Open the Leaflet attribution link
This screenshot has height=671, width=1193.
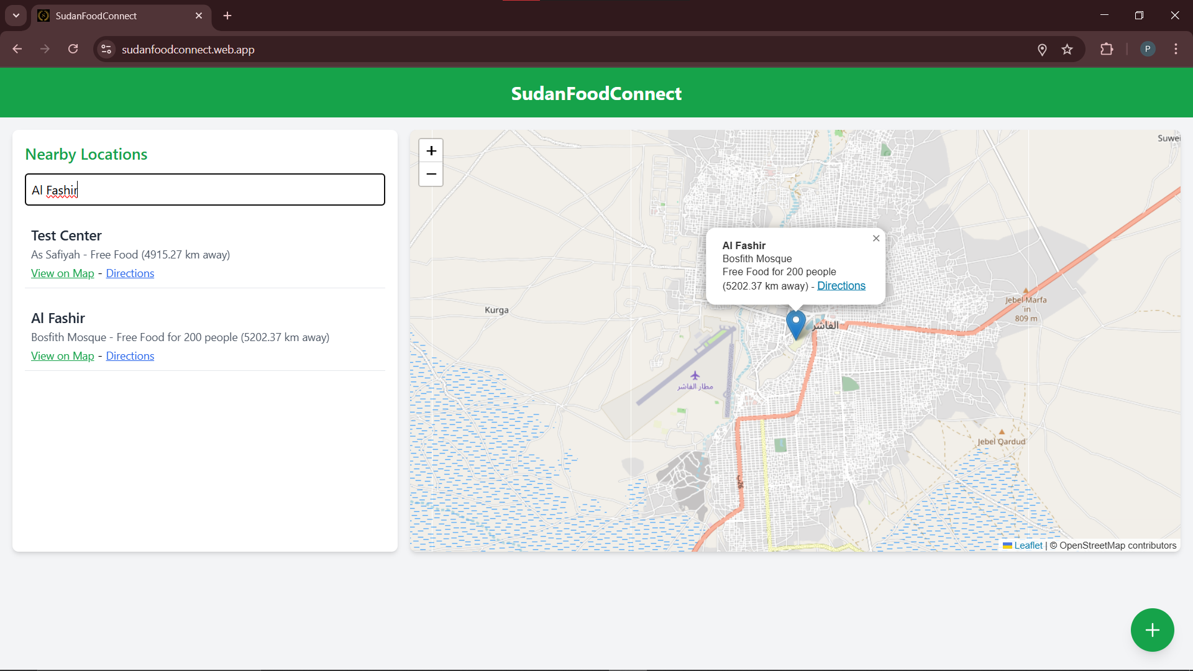point(1028,545)
